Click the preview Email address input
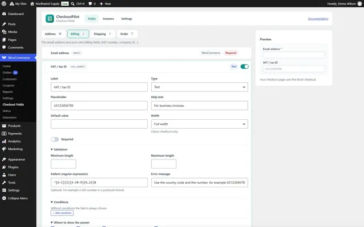Screen dimensions: 364x227 pos(293,55)
